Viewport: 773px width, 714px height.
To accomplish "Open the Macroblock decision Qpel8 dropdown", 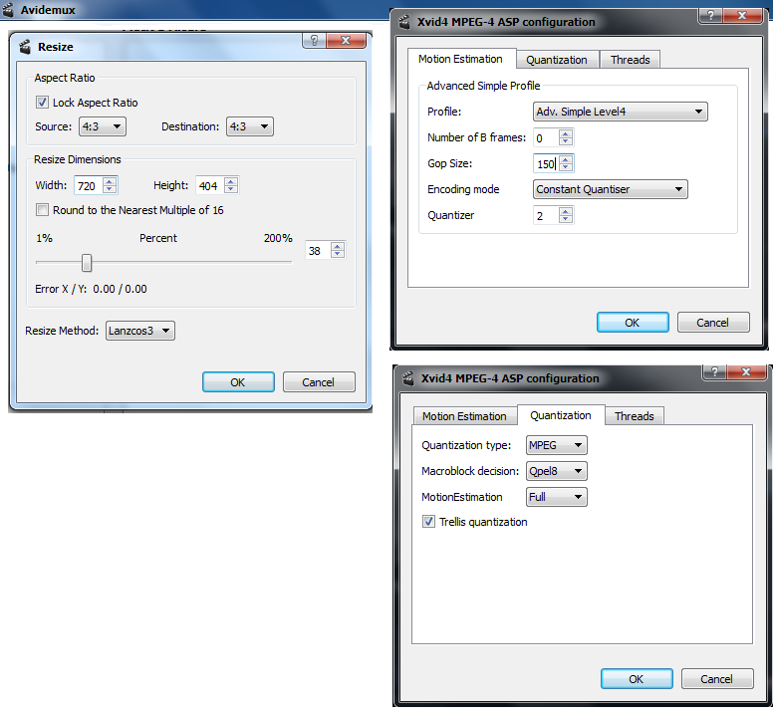I will click(x=557, y=471).
